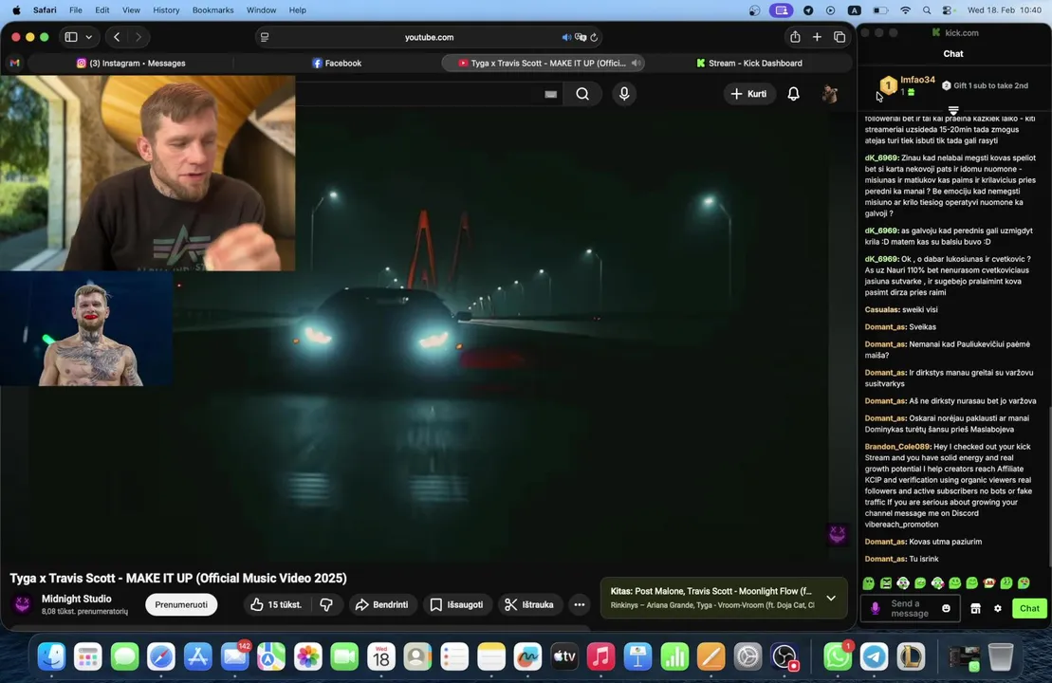Image resolution: width=1052 pixels, height=683 pixels.
Task: Open the Mail app with 142 badge in Dock
Action: tap(235, 656)
